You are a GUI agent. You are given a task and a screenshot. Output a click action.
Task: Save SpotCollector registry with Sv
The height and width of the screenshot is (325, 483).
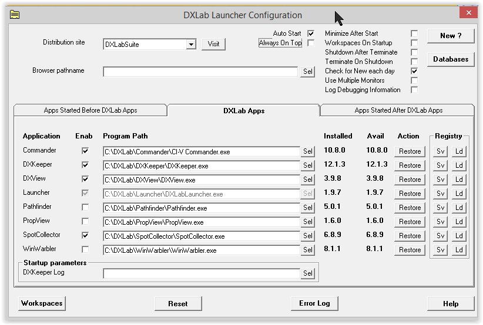click(x=441, y=236)
